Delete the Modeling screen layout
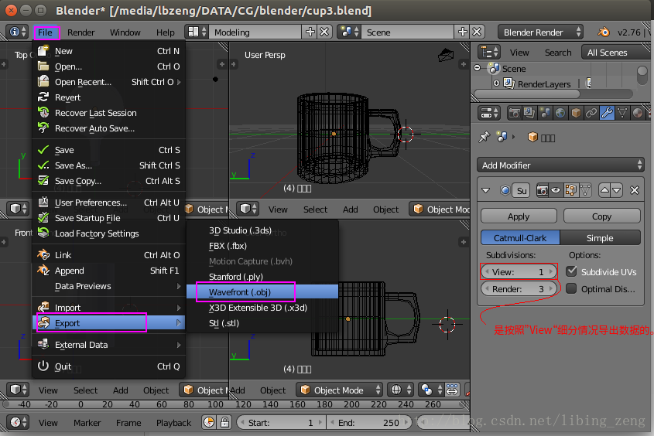The width and height of the screenshot is (654, 436). 324,32
